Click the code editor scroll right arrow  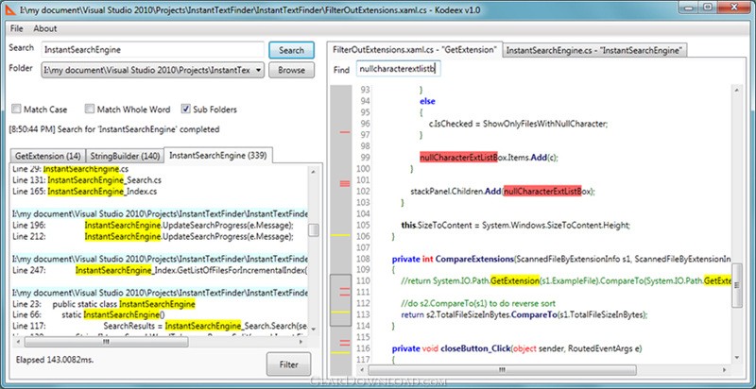pyautogui.click(x=725, y=370)
